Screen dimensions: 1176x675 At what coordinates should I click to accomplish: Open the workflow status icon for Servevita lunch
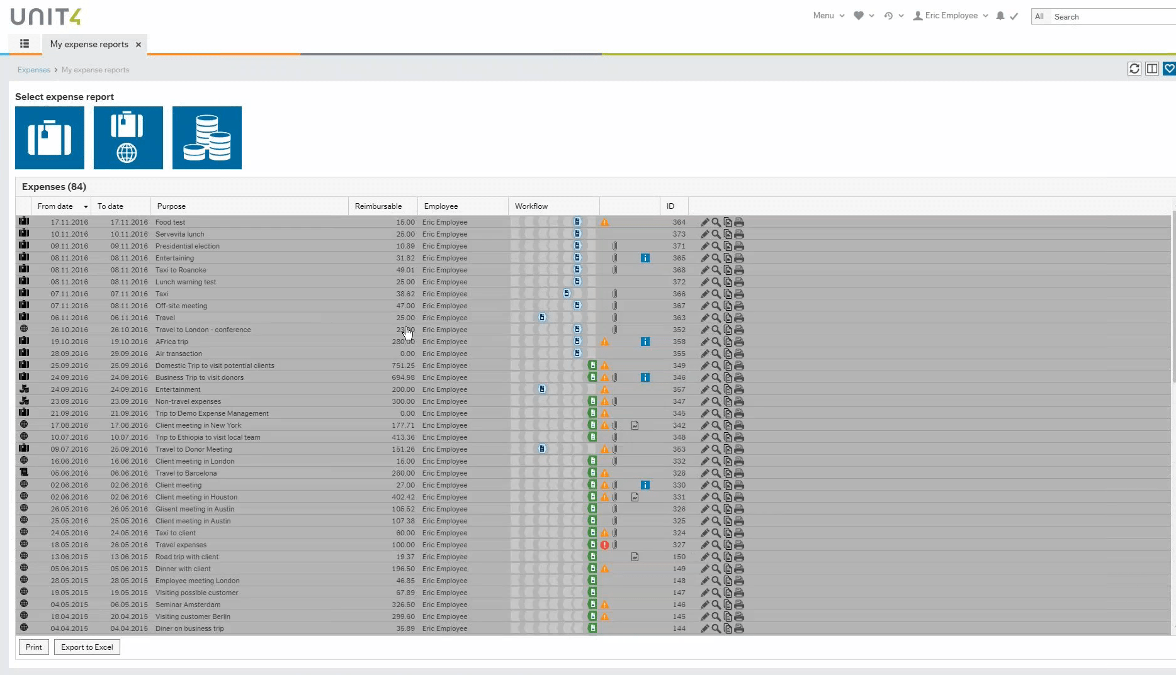pyautogui.click(x=577, y=234)
